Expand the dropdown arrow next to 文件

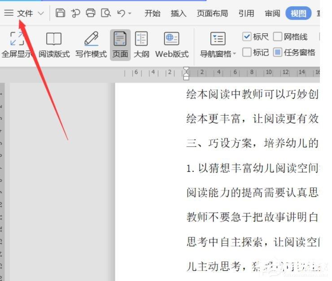click(x=41, y=13)
